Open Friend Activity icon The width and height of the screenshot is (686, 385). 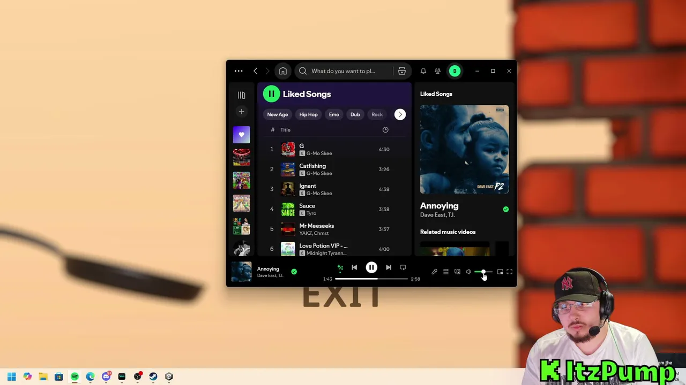[438, 71]
